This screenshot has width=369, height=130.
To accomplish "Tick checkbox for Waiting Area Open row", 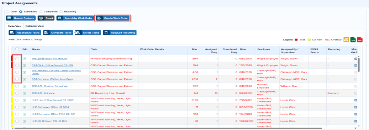I will 17,79.
